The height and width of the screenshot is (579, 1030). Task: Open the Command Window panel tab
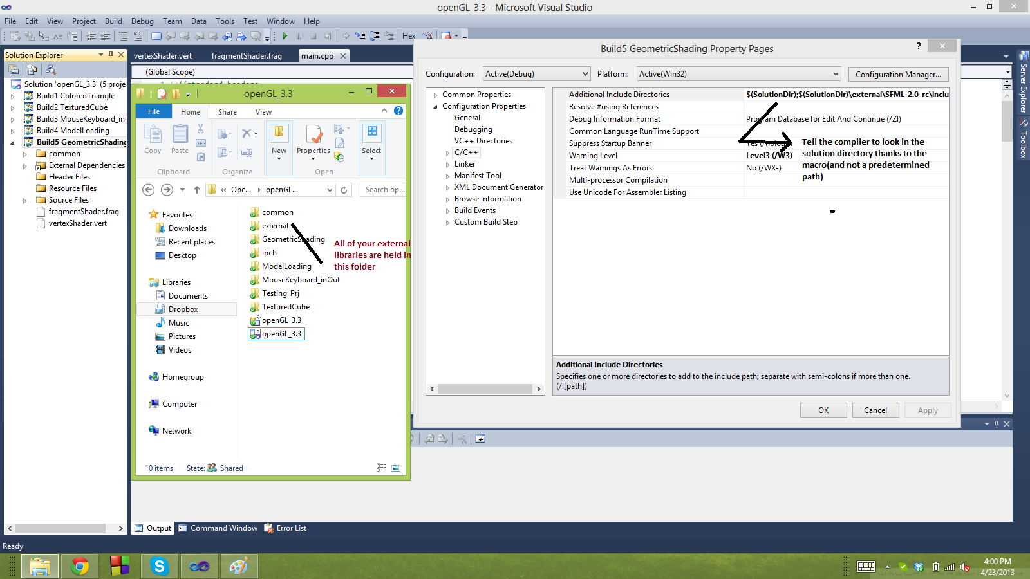point(218,528)
